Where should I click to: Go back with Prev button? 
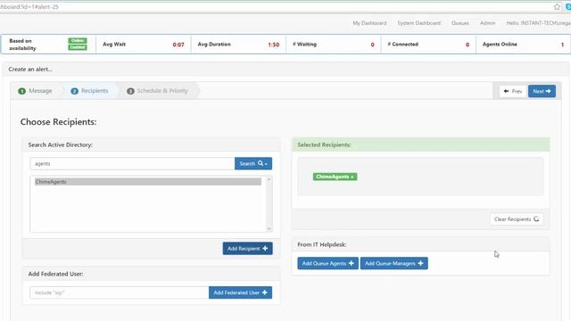(x=513, y=91)
